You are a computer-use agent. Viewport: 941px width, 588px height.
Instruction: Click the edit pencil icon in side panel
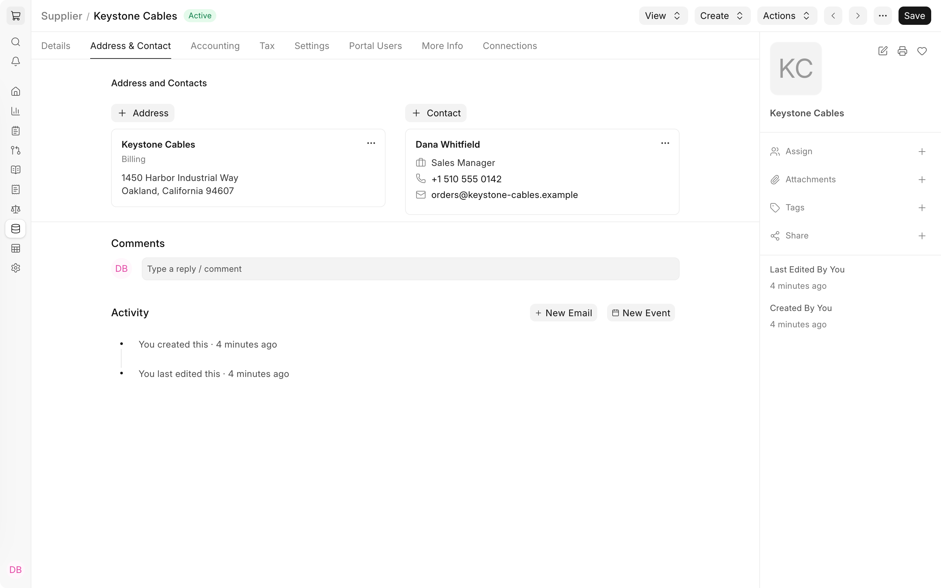click(x=883, y=51)
